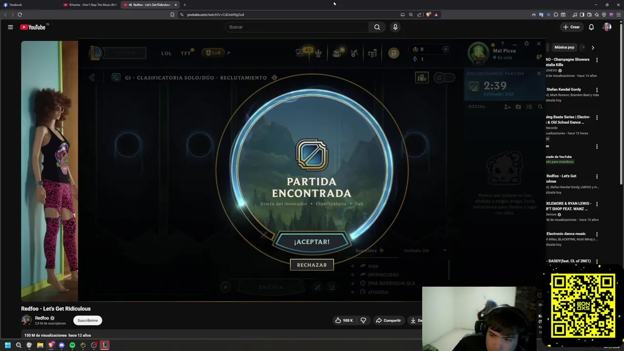Add a friend in the Social panel

click(x=507, y=107)
